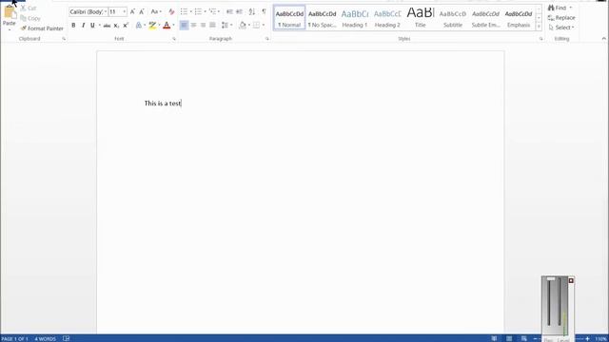Open the underline style dropdown arrow

[99, 26]
